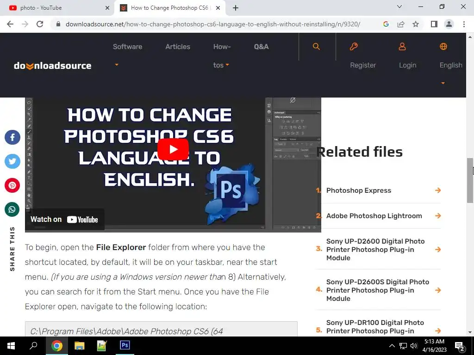Open Sony UP-D2600 Plug-in Module link
The width and height of the screenshot is (474, 355).
tap(375, 250)
